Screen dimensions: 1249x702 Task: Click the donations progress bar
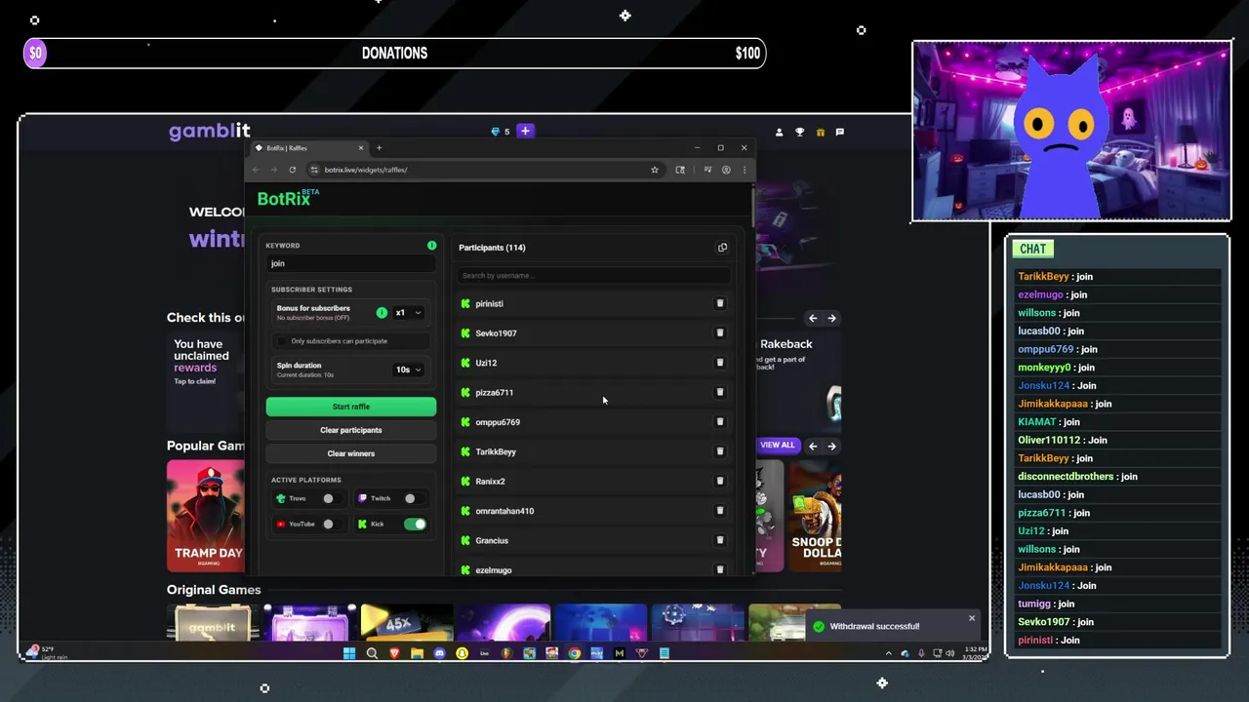coord(394,54)
